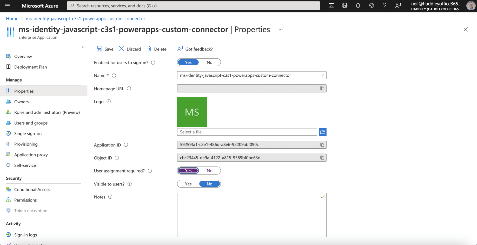Show info tooltip for Notes
This screenshot has width=477, height=245.
point(110,197)
